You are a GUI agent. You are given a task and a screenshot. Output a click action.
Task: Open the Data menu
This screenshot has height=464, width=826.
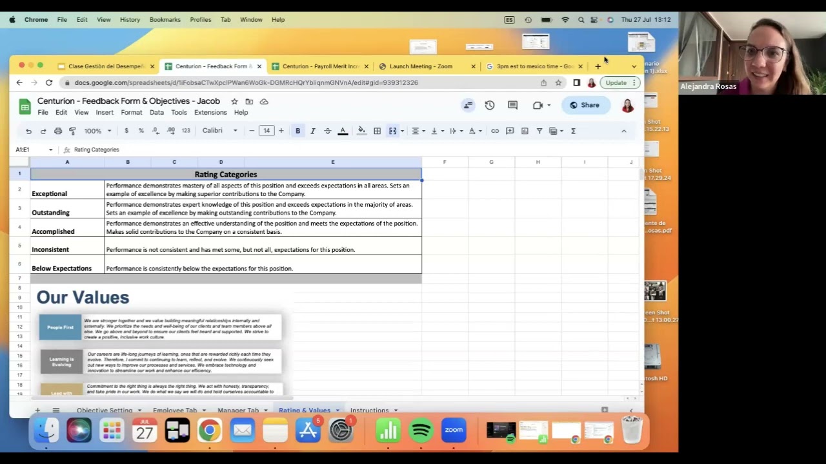[x=157, y=112]
